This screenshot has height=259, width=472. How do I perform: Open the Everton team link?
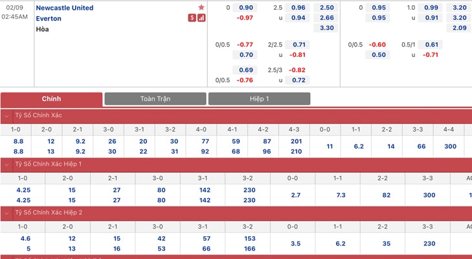pyautogui.click(x=49, y=19)
